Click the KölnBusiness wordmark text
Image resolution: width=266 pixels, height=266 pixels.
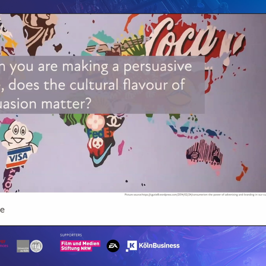click(x=159, y=245)
